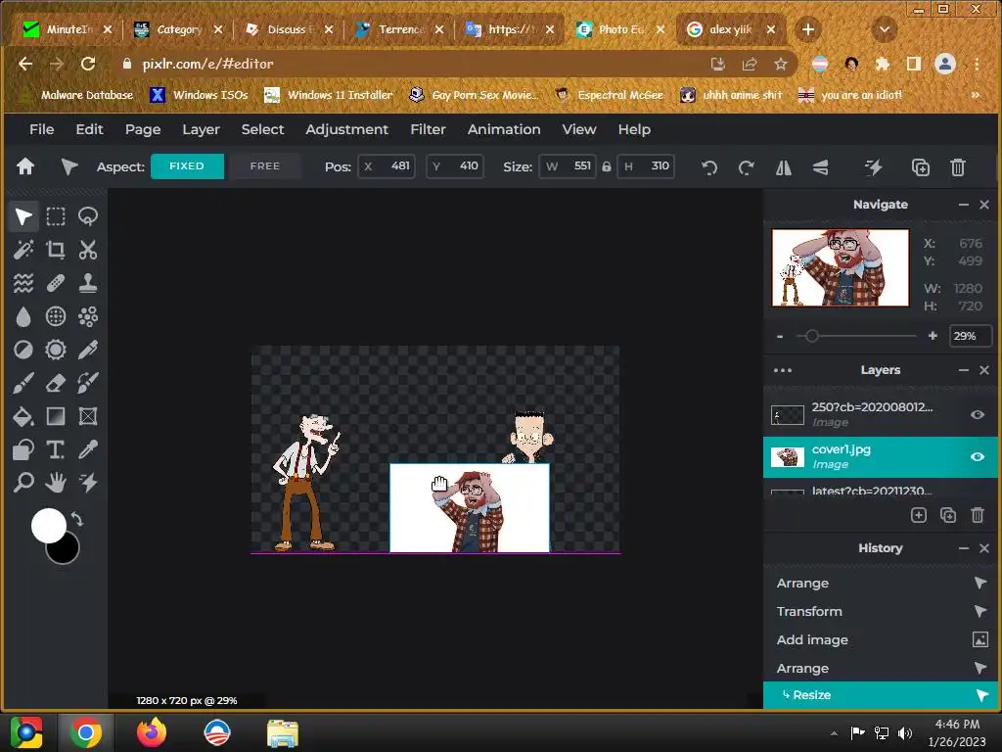Select the Dodge/Burn tool

pyautogui.click(x=23, y=350)
